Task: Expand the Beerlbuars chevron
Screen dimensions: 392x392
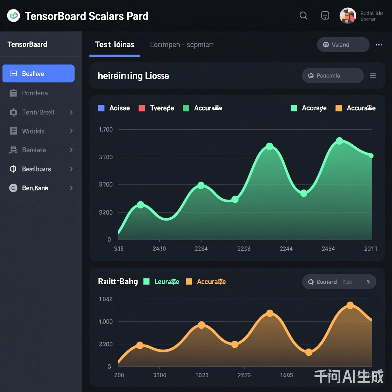Action: coord(71,169)
